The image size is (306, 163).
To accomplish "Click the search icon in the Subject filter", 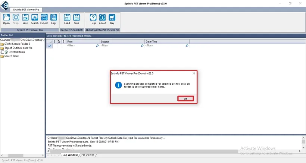I will tap(142, 46).
